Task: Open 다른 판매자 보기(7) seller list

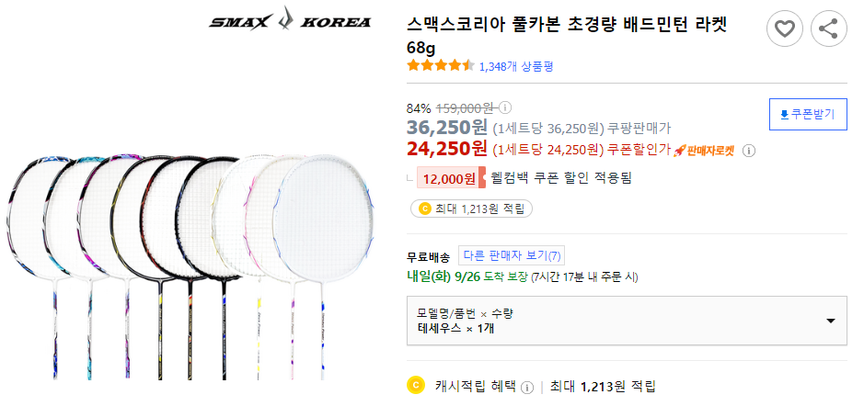Action: [512, 256]
